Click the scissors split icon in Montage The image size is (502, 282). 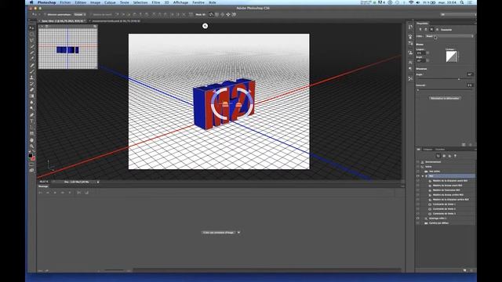pos(78,193)
